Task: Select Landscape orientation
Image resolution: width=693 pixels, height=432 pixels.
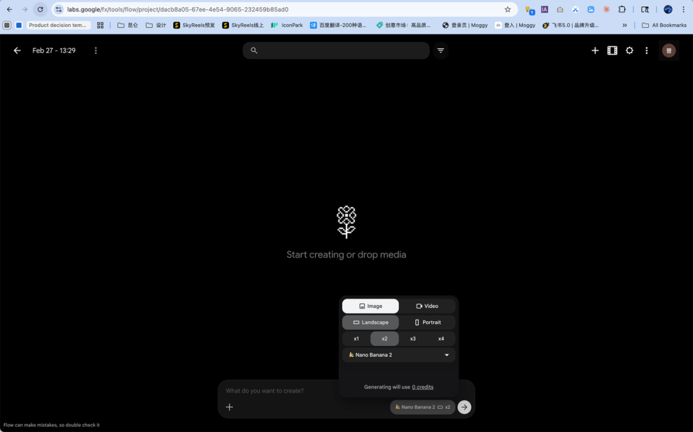Action: click(x=370, y=322)
